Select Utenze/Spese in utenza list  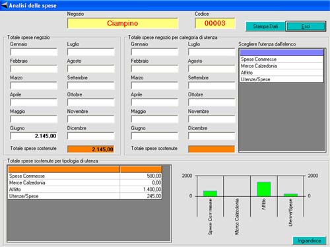281,79
